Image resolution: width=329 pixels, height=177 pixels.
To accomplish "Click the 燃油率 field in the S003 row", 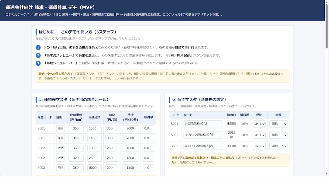I will pos(148,168).
